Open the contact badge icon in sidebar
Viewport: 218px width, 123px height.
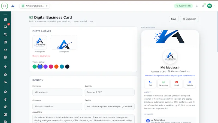(x=5, y=42)
